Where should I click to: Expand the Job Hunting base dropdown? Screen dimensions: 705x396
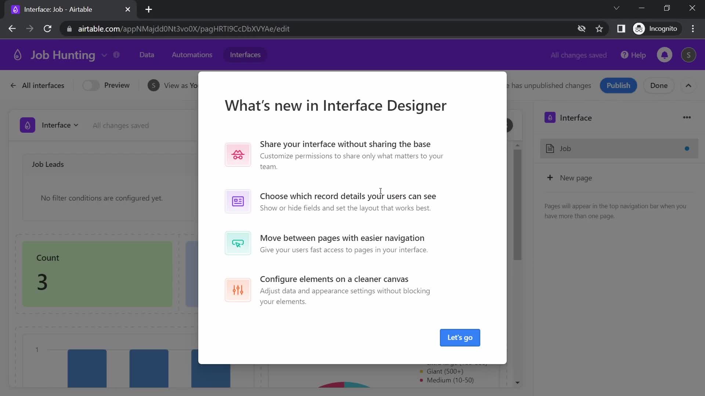coord(103,55)
